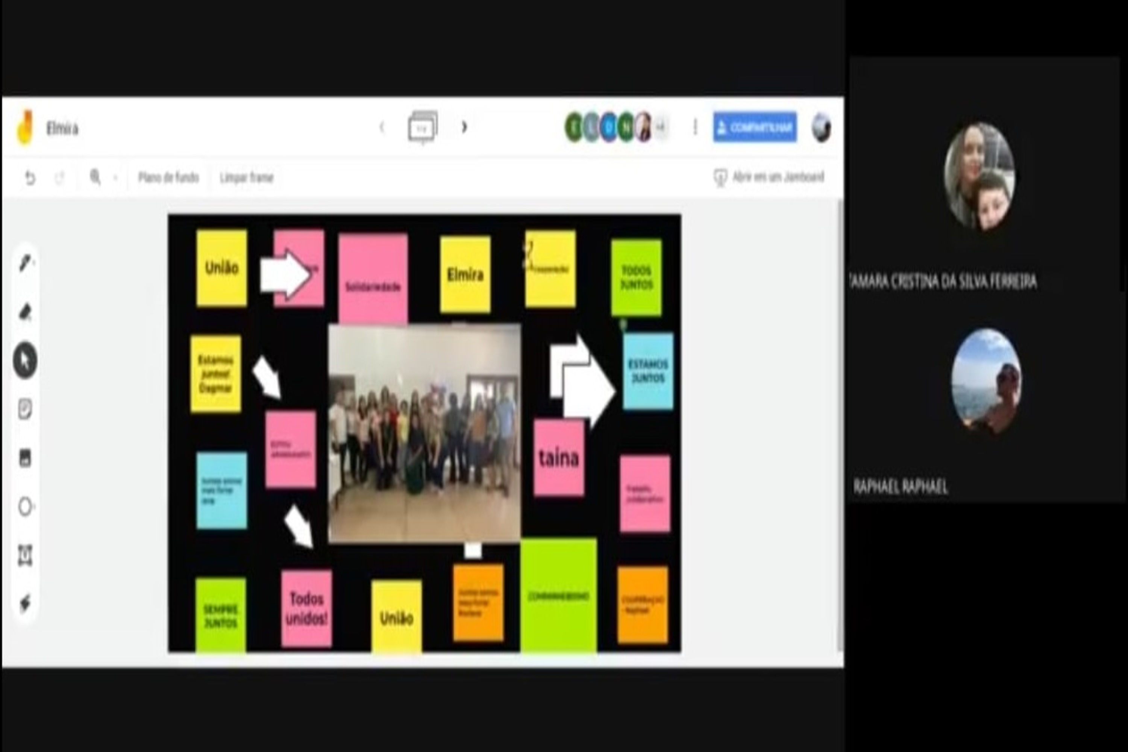Click the pink 'taina' sticky note
The width and height of the screenshot is (1128, 752).
coord(559,458)
